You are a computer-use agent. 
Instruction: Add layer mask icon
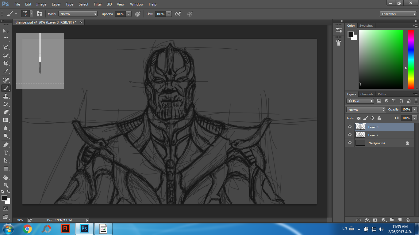[375, 220]
